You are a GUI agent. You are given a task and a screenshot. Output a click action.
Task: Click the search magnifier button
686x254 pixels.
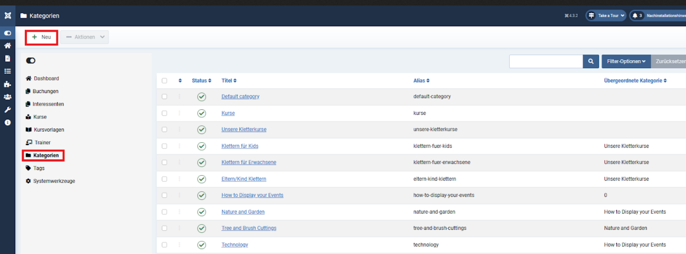click(x=590, y=61)
